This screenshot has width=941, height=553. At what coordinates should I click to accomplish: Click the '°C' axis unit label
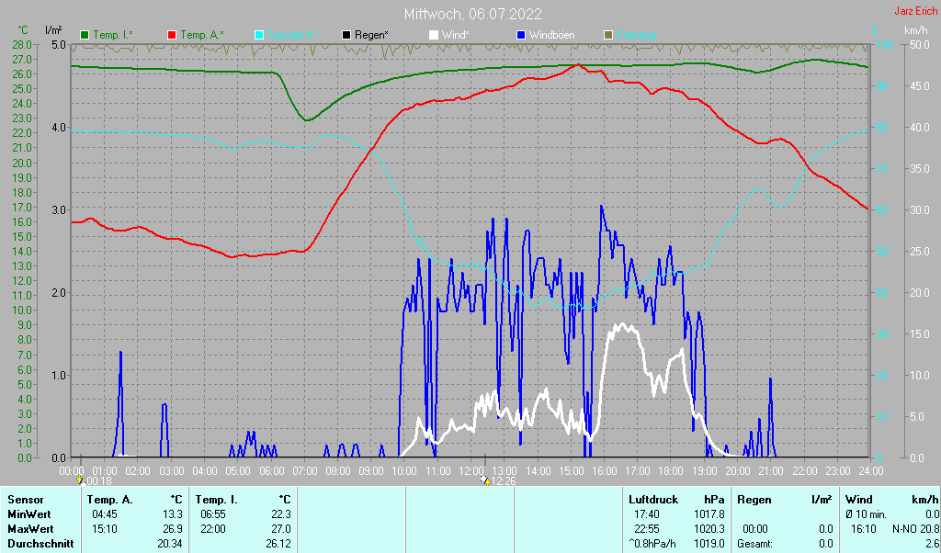(23, 30)
